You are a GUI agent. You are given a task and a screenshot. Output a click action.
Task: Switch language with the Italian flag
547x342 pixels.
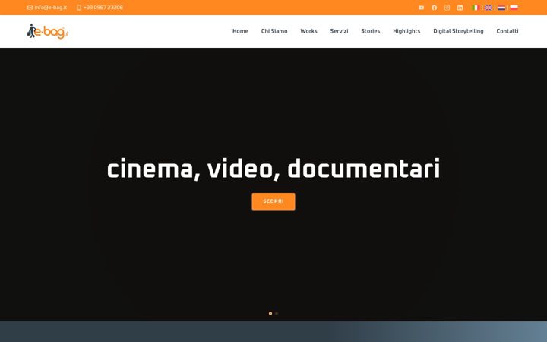tap(475, 8)
